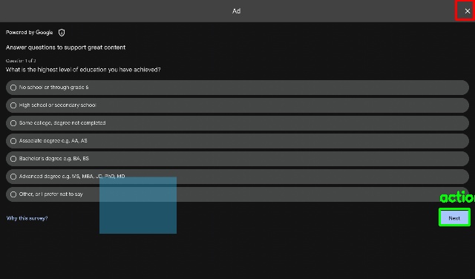Click the Next button
The image size is (475, 279).
click(454, 218)
